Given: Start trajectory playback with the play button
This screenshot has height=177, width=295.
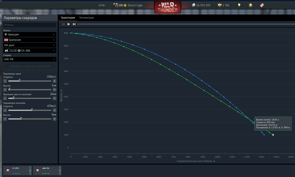Looking at the screenshot, I should coord(69,24).
